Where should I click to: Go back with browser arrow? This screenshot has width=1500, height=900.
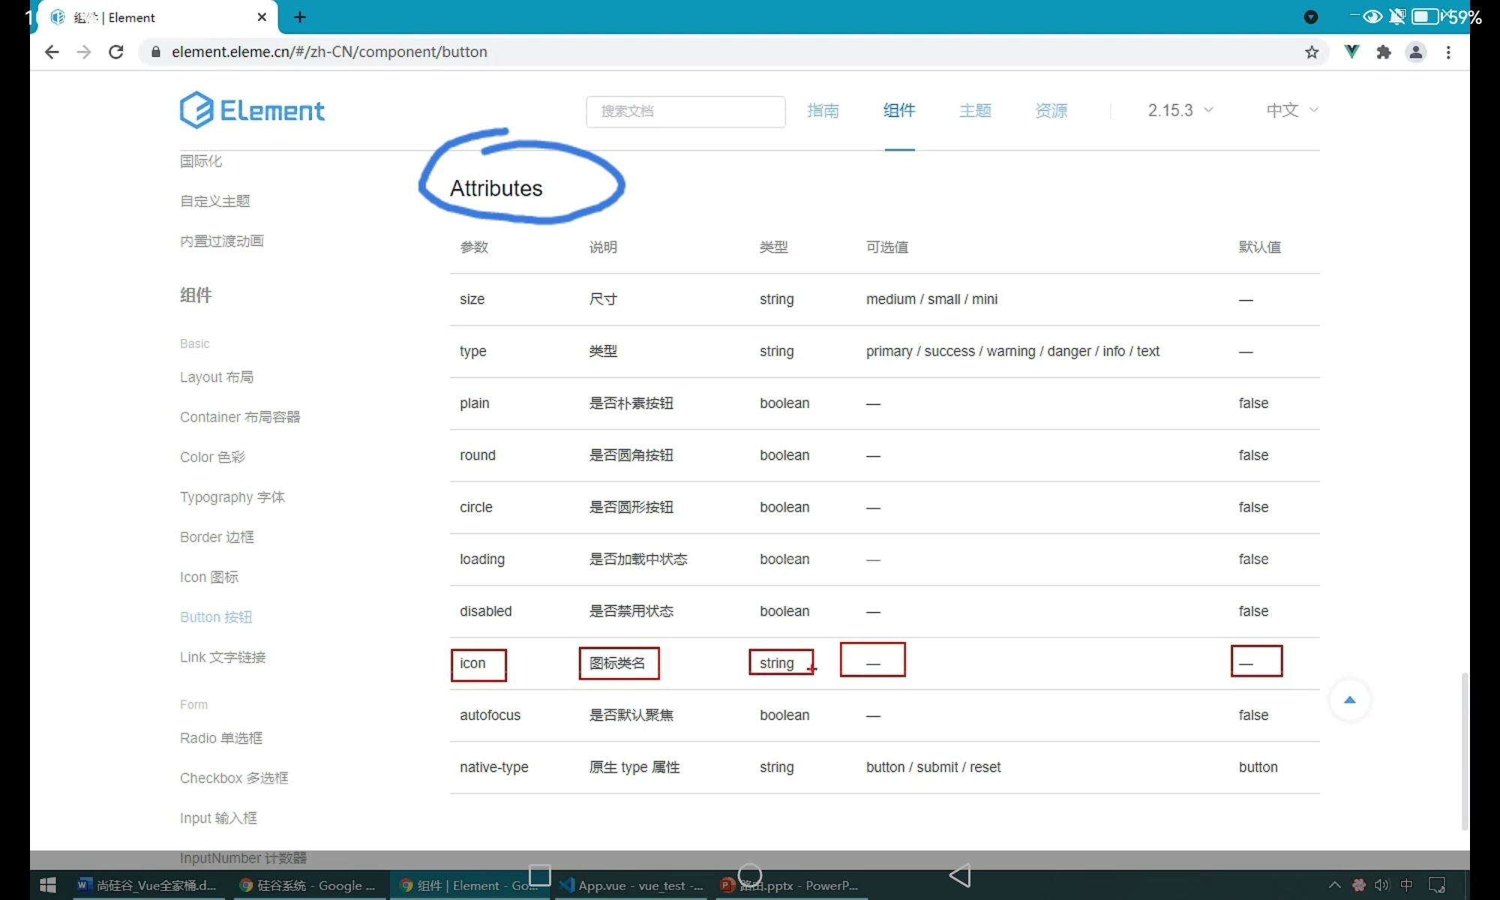coord(52,52)
